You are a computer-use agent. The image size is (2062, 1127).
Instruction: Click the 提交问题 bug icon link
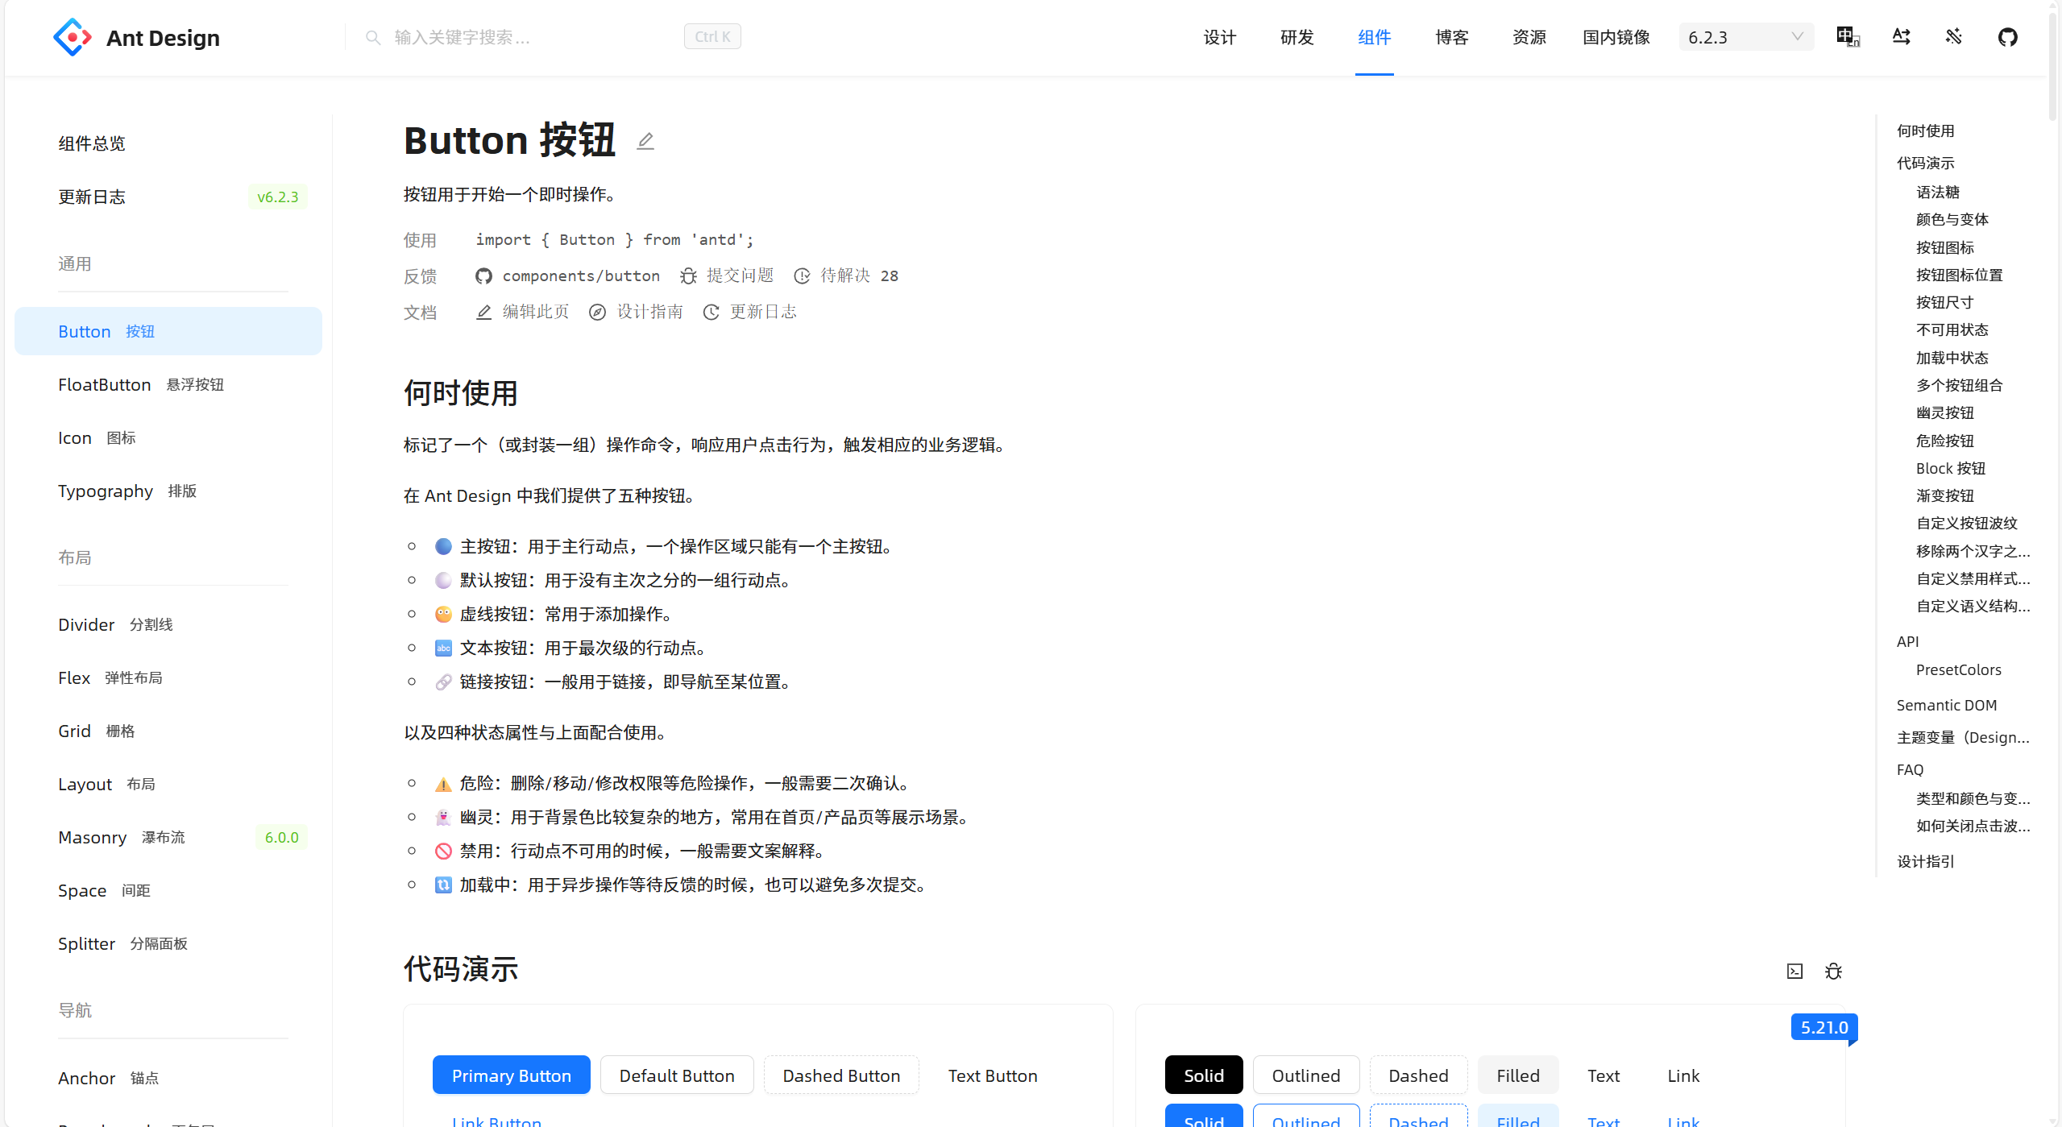click(x=727, y=276)
